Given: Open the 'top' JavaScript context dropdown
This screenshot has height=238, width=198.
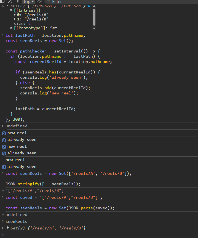Looking at the screenshot, I should [29, 2].
